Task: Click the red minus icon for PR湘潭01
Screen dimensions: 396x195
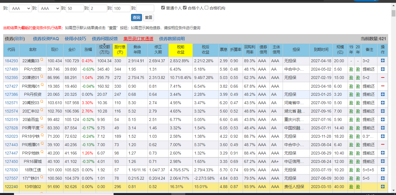Action: [x=383, y=145]
